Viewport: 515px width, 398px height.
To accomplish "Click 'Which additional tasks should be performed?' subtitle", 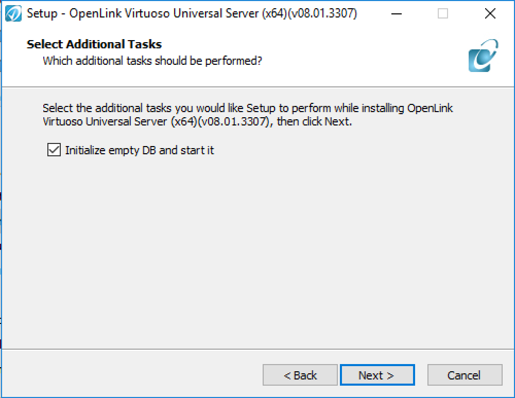I will (x=152, y=61).
